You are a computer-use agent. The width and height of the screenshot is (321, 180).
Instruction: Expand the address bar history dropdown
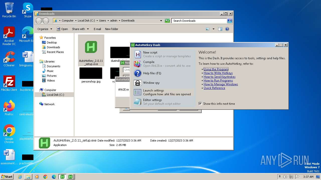coord(161,21)
